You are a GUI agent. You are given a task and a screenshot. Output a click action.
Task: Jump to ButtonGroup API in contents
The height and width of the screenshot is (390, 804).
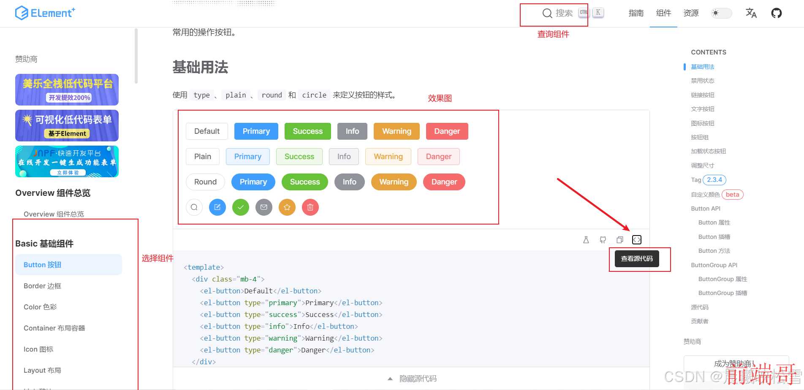[714, 265]
